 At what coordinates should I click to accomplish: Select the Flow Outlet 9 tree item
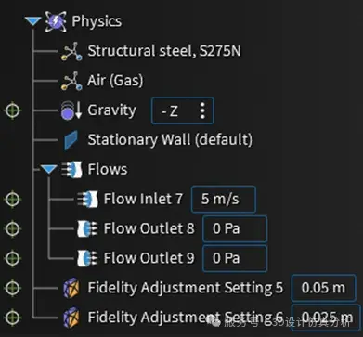coord(149,258)
